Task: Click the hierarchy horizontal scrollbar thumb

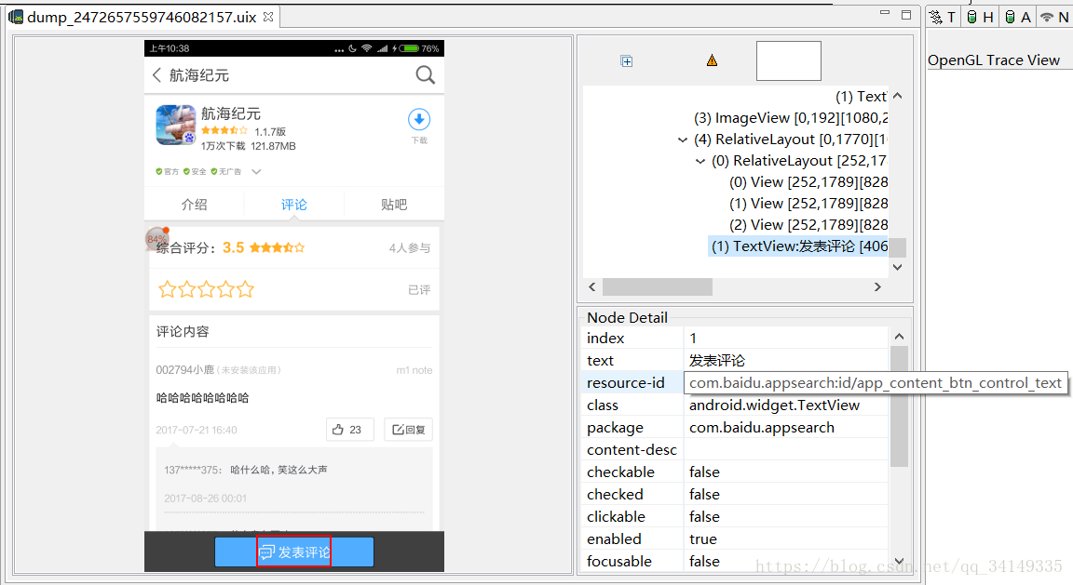Action: pyautogui.click(x=657, y=287)
